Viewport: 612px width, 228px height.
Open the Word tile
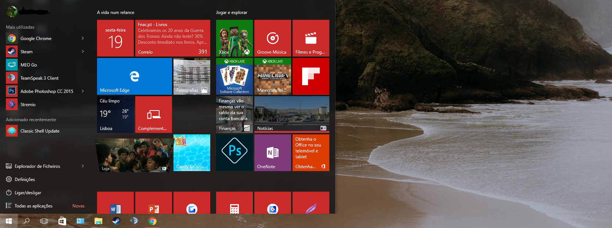click(x=115, y=203)
